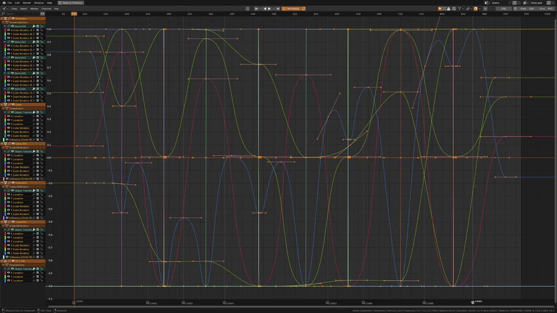This screenshot has height=313, width=557.
Task: Toggle the orange snapping icon
Action: (475, 9)
